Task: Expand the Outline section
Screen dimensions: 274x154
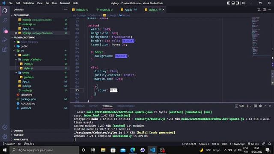Action: pyautogui.click(x=18, y=130)
